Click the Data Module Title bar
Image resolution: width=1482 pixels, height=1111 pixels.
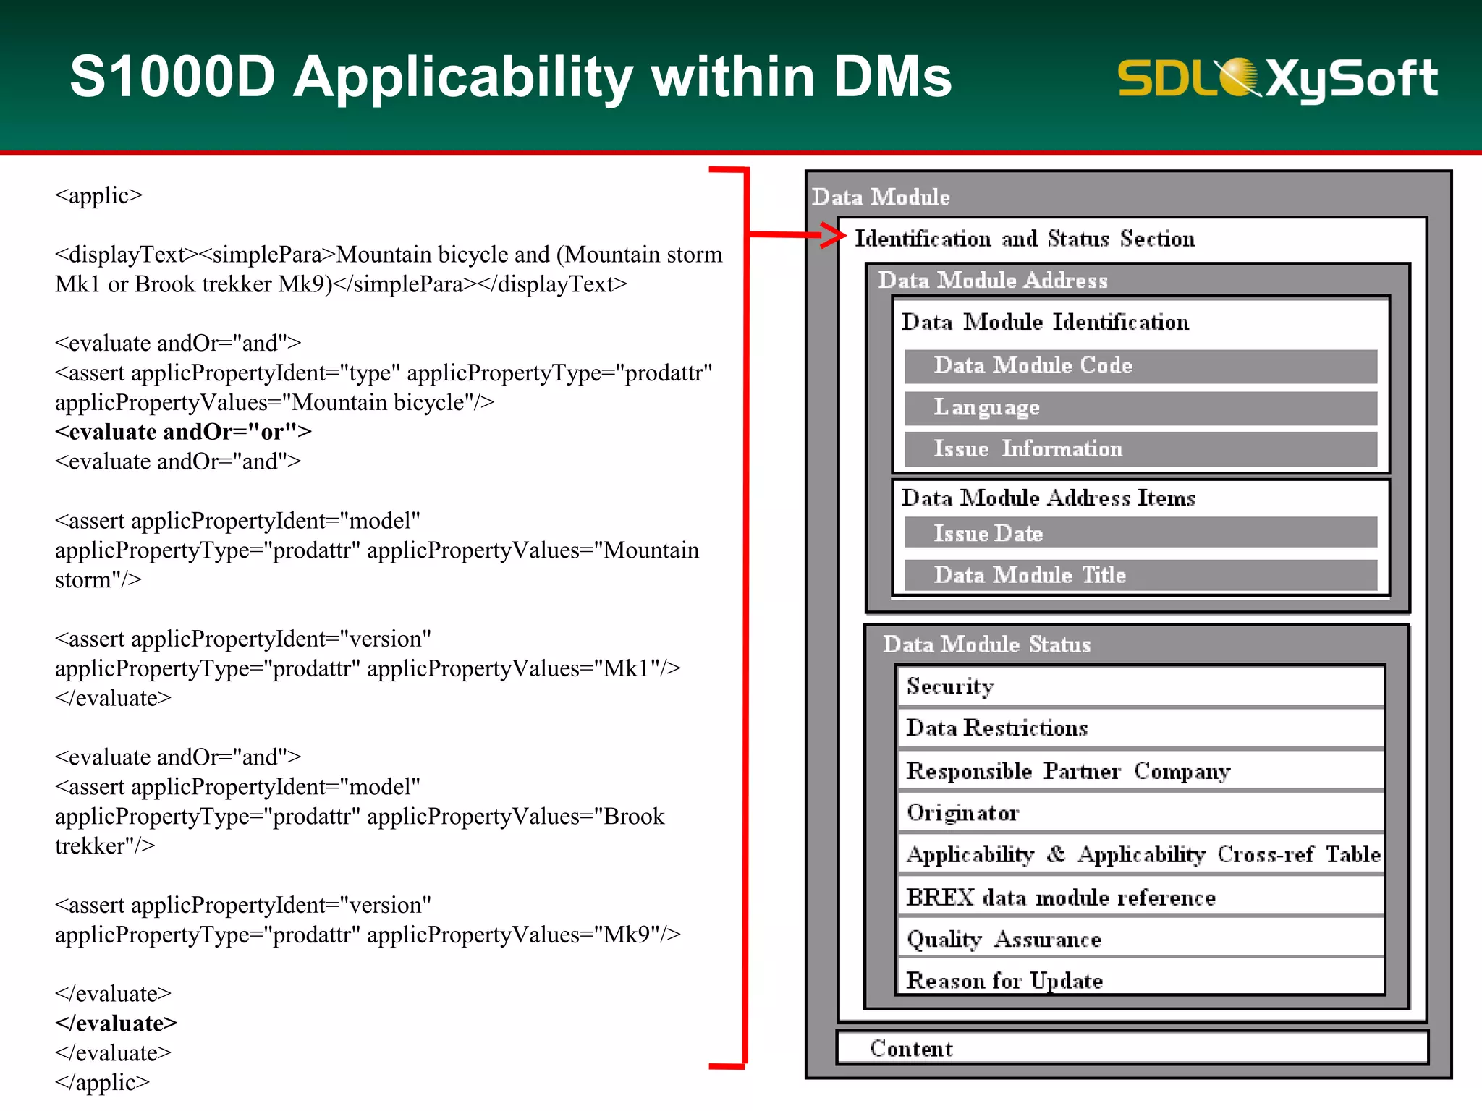coord(1140,575)
